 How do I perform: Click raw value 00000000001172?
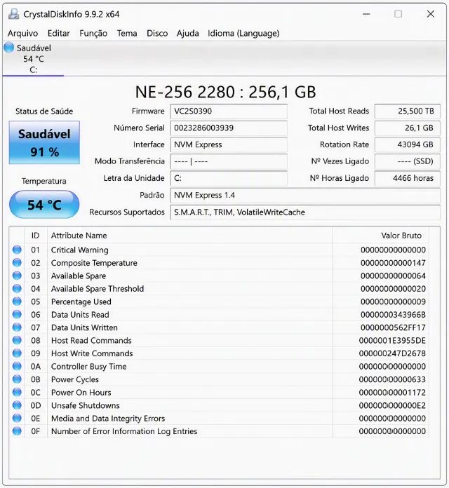coord(392,393)
